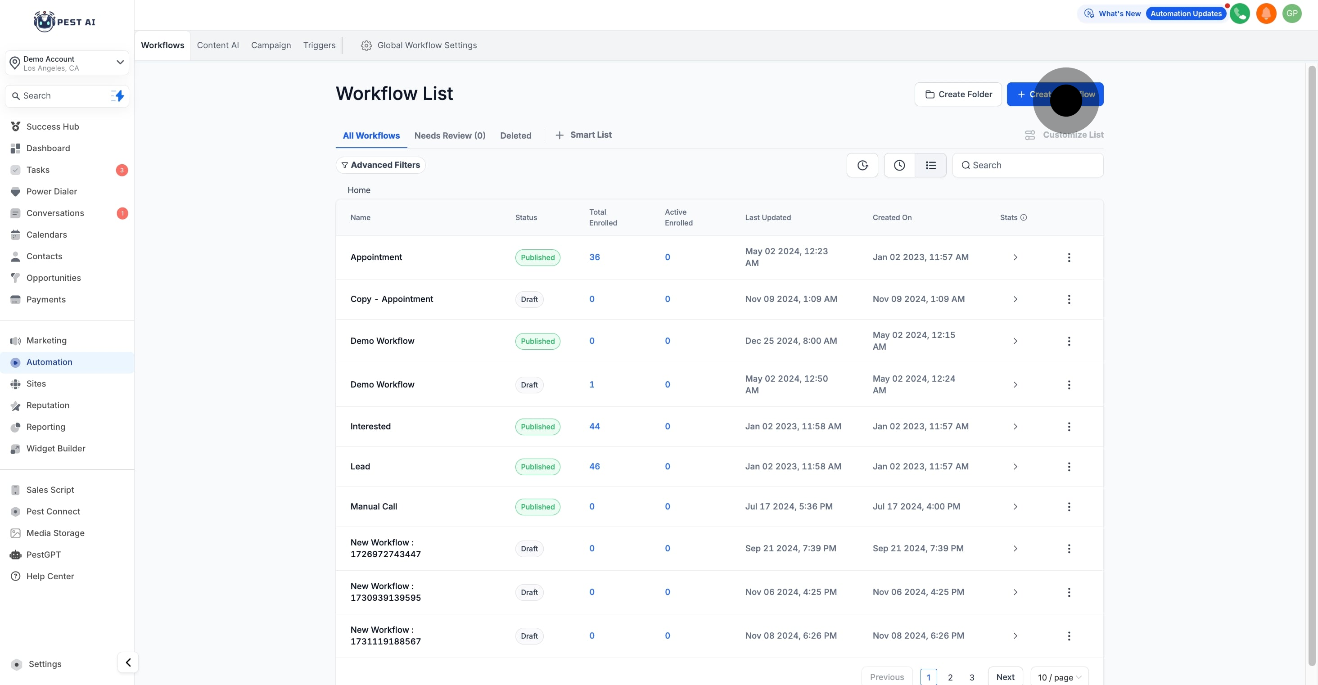This screenshot has height=685, width=1318.
Task: Toggle the enrollment history clock view
Action: pos(899,165)
